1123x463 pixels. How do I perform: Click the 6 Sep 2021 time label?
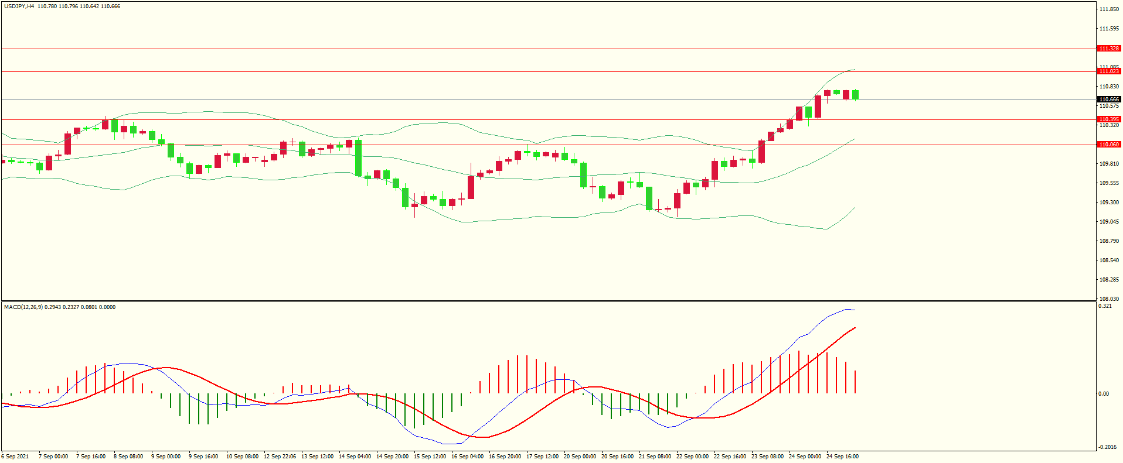[15, 457]
